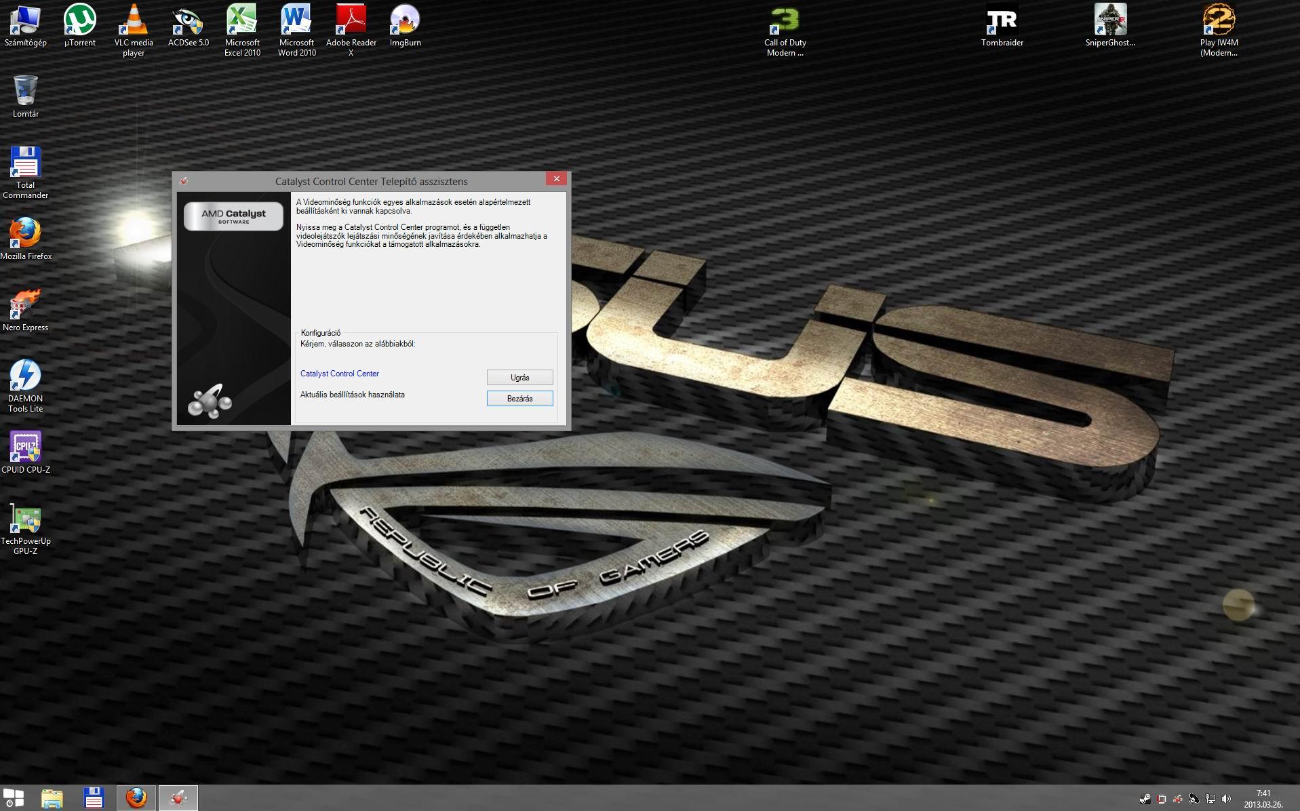Select the Lomtár recycle bin icon
The height and width of the screenshot is (811, 1300).
pyautogui.click(x=26, y=96)
